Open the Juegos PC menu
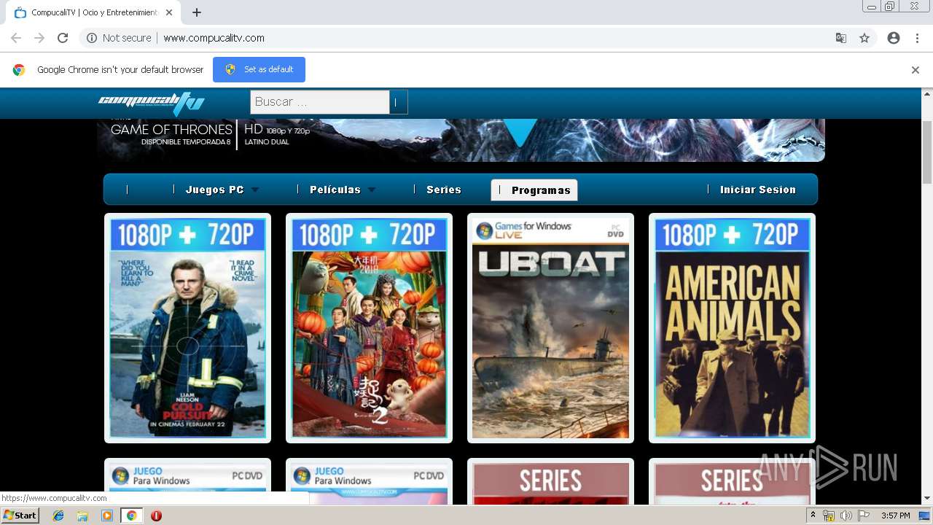This screenshot has height=525, width=933. 214,190
